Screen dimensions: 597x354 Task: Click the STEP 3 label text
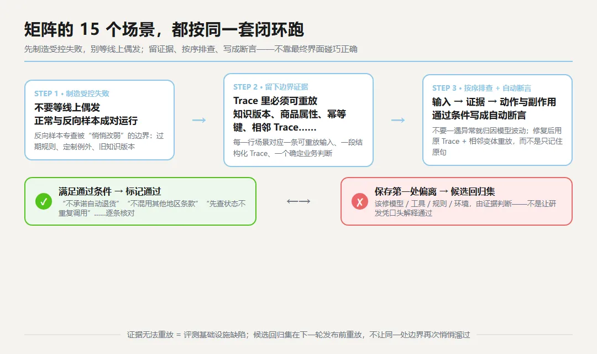coord(481,88)
